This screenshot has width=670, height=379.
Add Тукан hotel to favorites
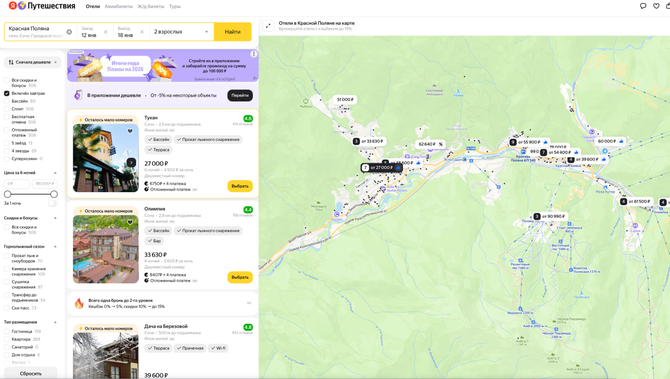(x=130, y=131)
